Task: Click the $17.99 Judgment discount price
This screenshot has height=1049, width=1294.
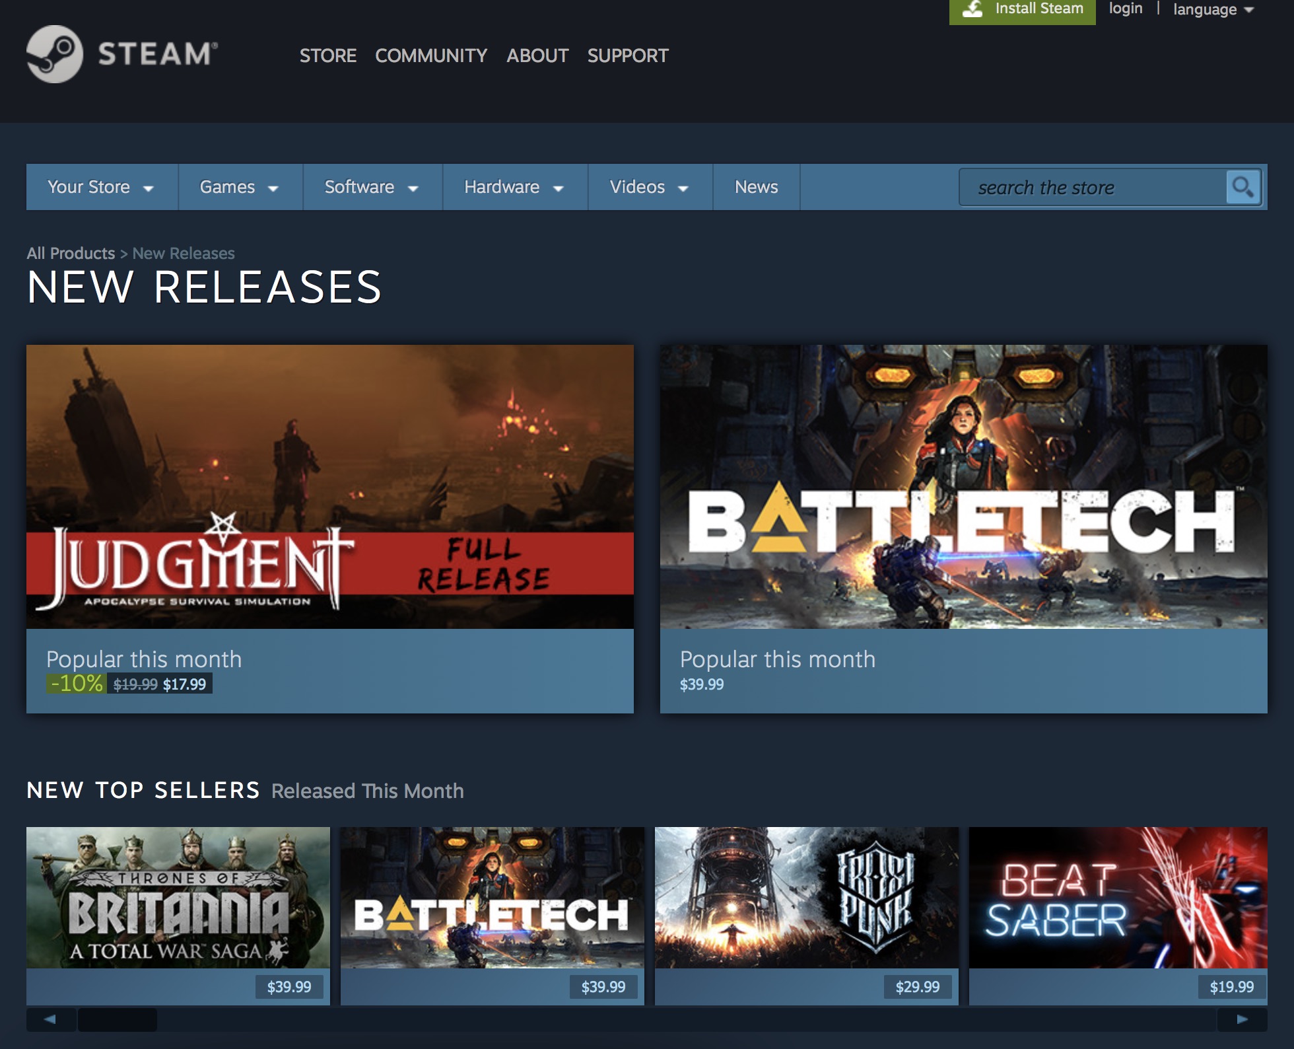Action: click(184, 684)
